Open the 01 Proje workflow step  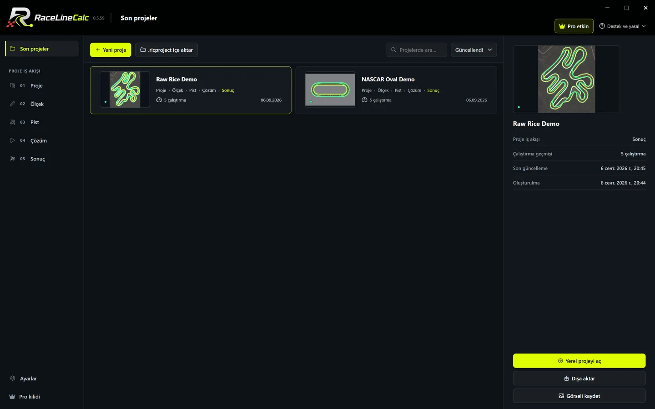click(x=42, y=85)
